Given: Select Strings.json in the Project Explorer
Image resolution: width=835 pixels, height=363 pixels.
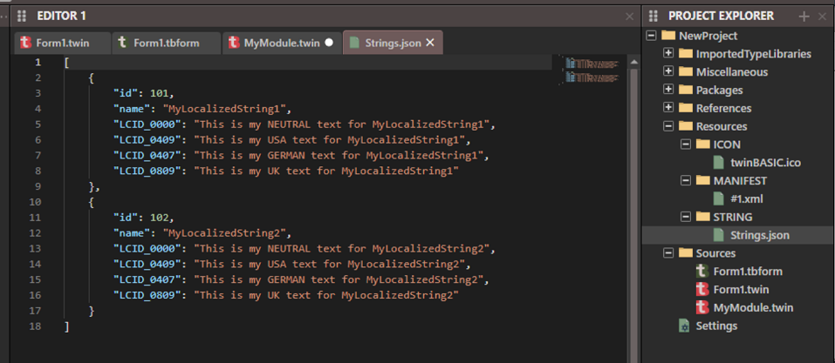Looking at the screenshot, I should click(760, 235).
